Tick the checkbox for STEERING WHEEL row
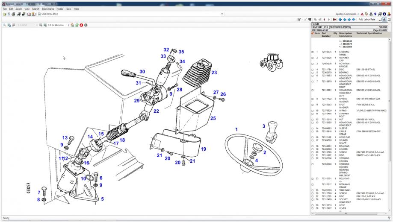This screenshot has width=393, height=222. [313, 52]
